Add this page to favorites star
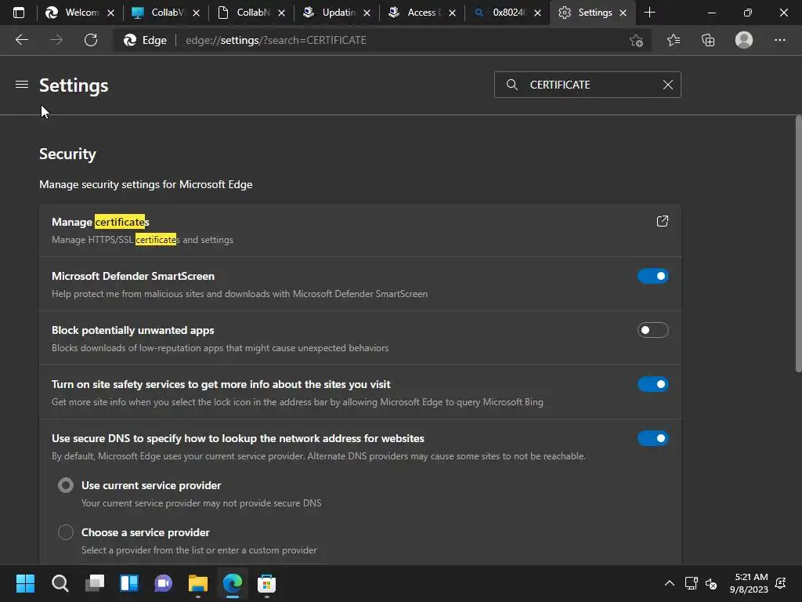The image size is (802, 602). tap(636, 41)
